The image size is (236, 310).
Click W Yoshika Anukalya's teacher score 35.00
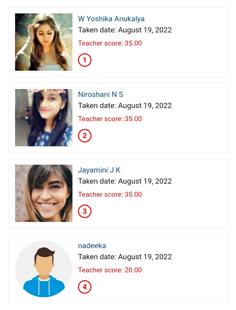[110, 43]
